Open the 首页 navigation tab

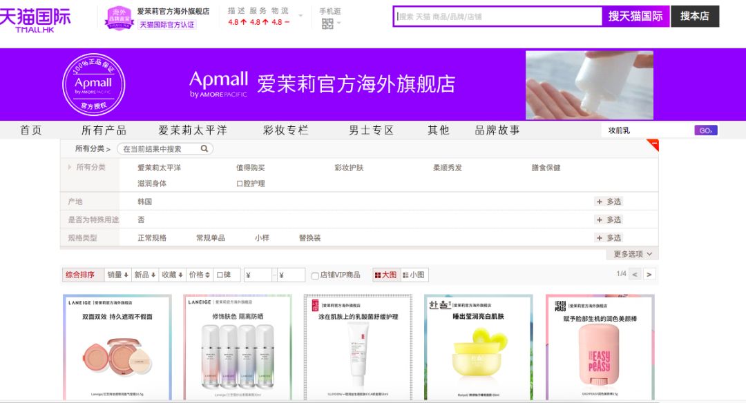tap(31, 130)
